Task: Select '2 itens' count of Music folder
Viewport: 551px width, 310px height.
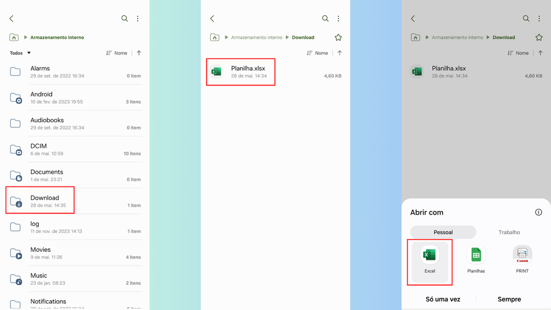Action: (x=133, y=283)
